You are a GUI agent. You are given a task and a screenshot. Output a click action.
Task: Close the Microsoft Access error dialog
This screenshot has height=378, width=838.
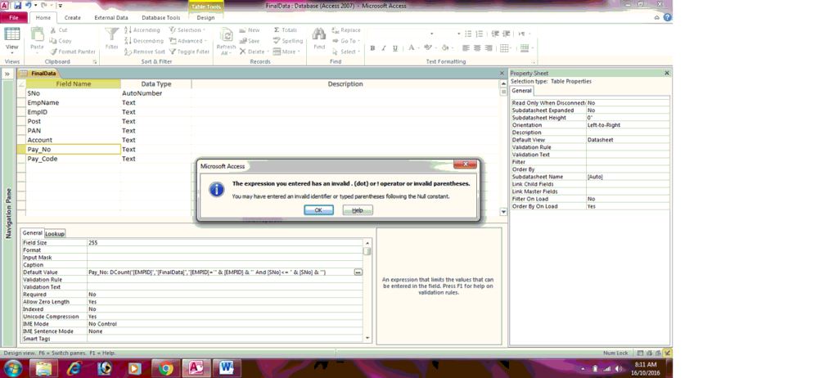pos(465,164)
